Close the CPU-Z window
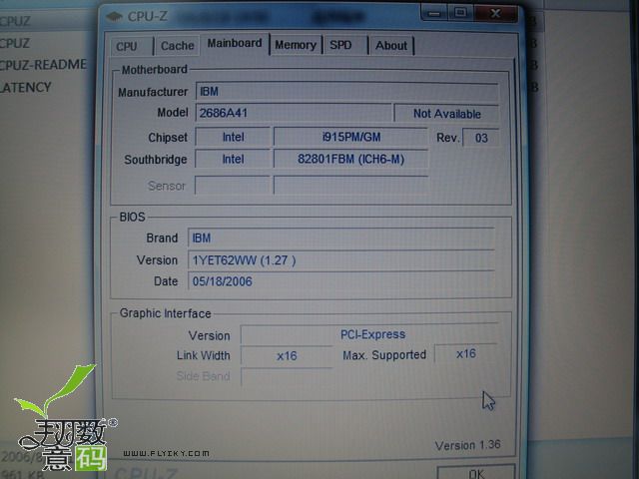 [x=495, y=13]
